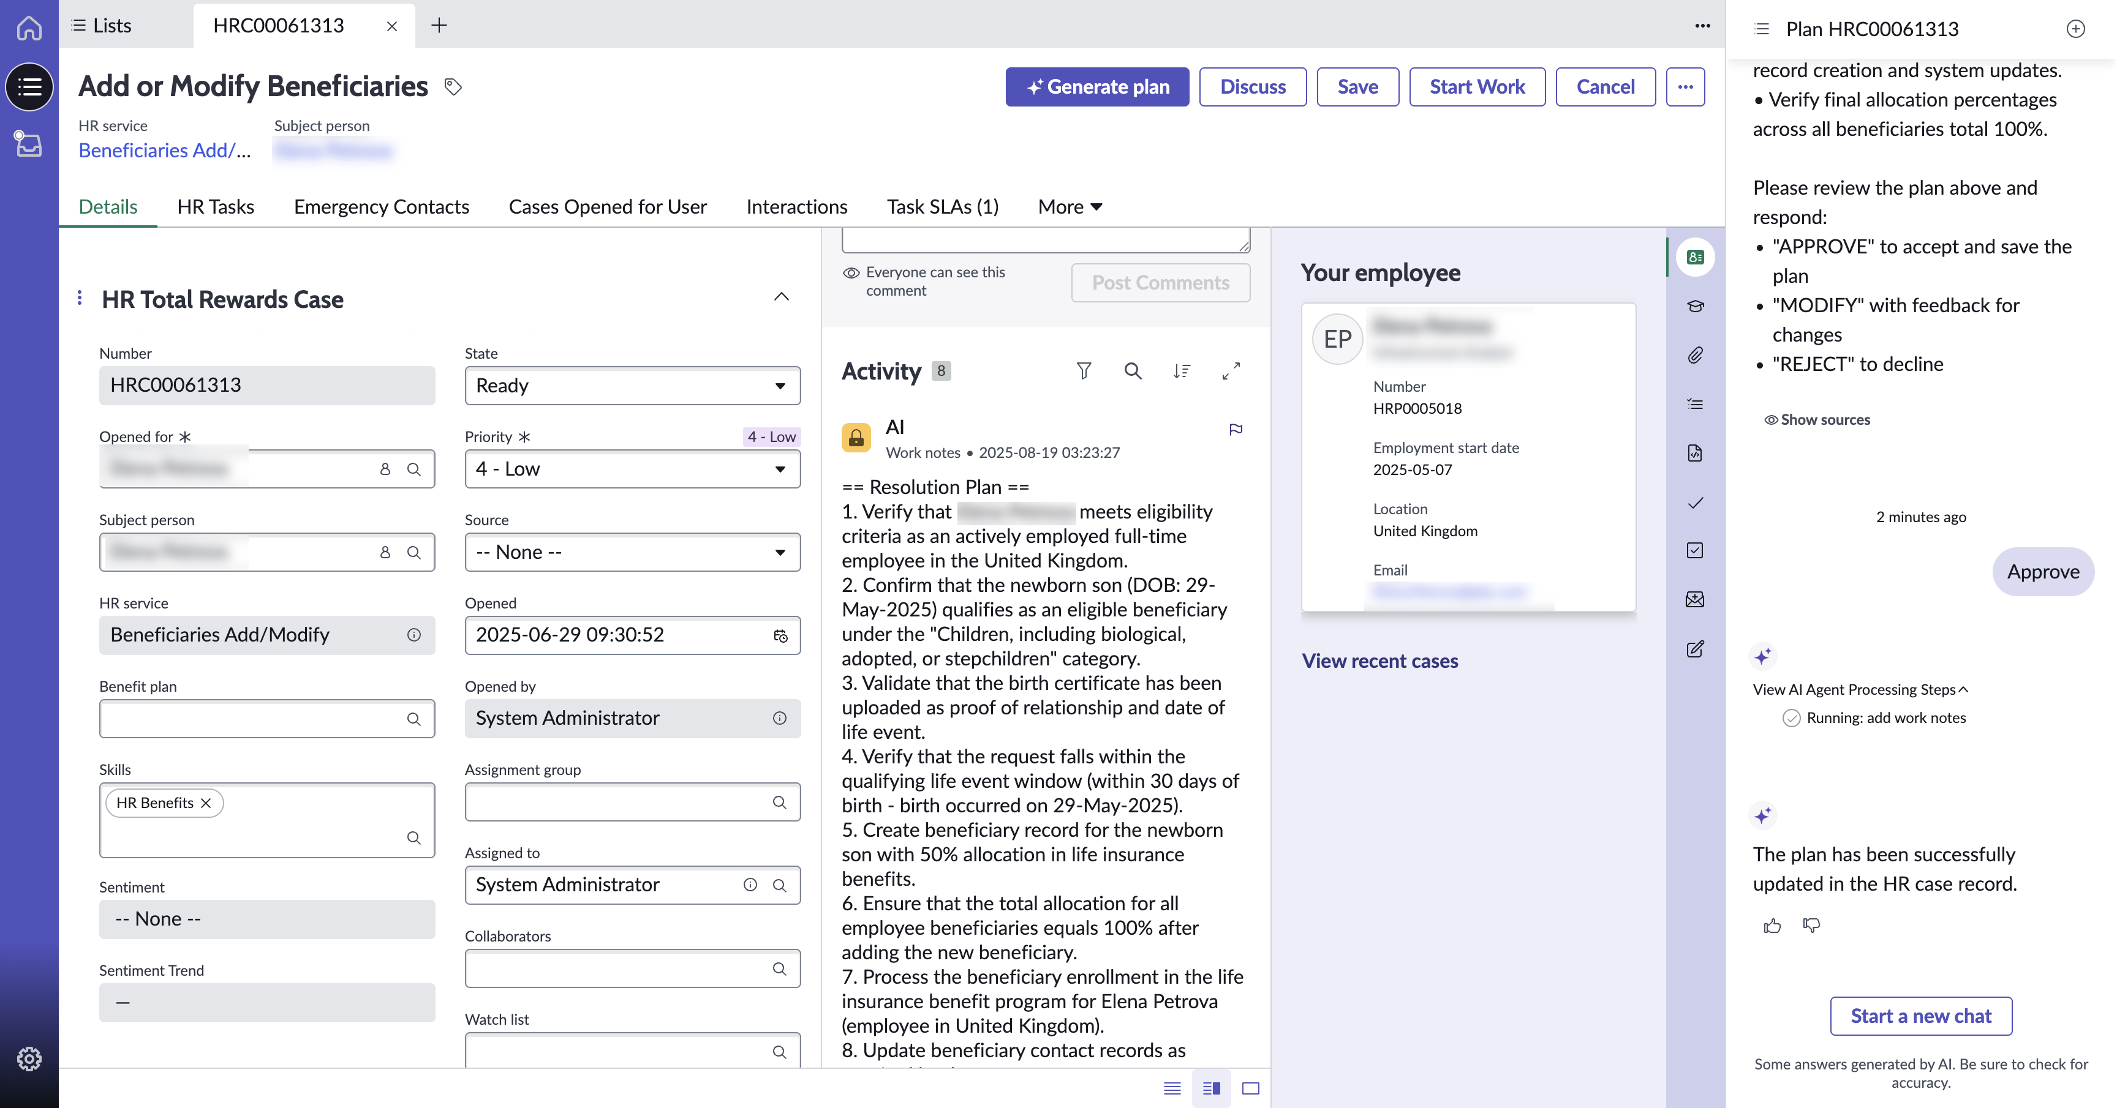Sort the Activity stream order

pyautogui.click(x=1182, y=371)
